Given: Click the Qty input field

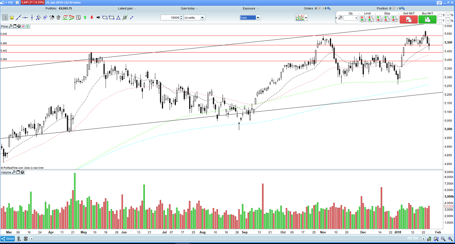Looking at the screenshot, I should coord(351,18).
